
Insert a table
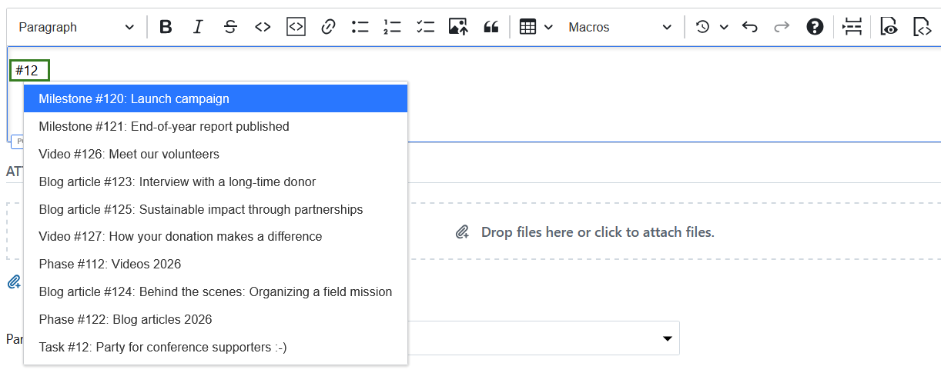pos(527,27)
